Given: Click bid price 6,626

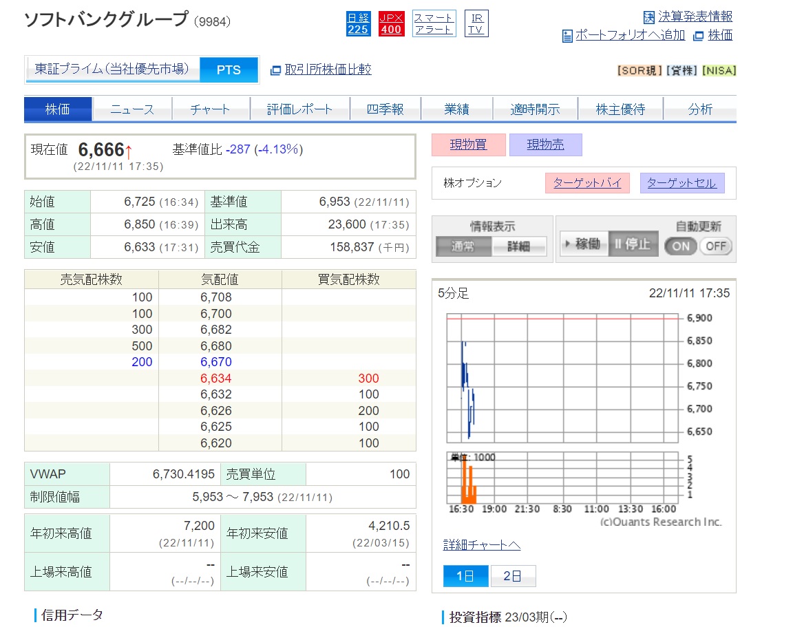Looking at the screenshot, I should (x=216, y=411).
